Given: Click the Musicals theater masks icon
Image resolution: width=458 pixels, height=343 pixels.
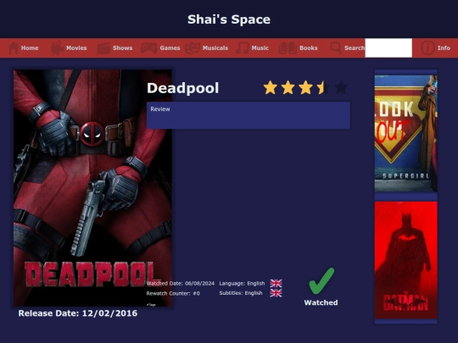Looking at the screenshot, I should [x=193, y=47].
